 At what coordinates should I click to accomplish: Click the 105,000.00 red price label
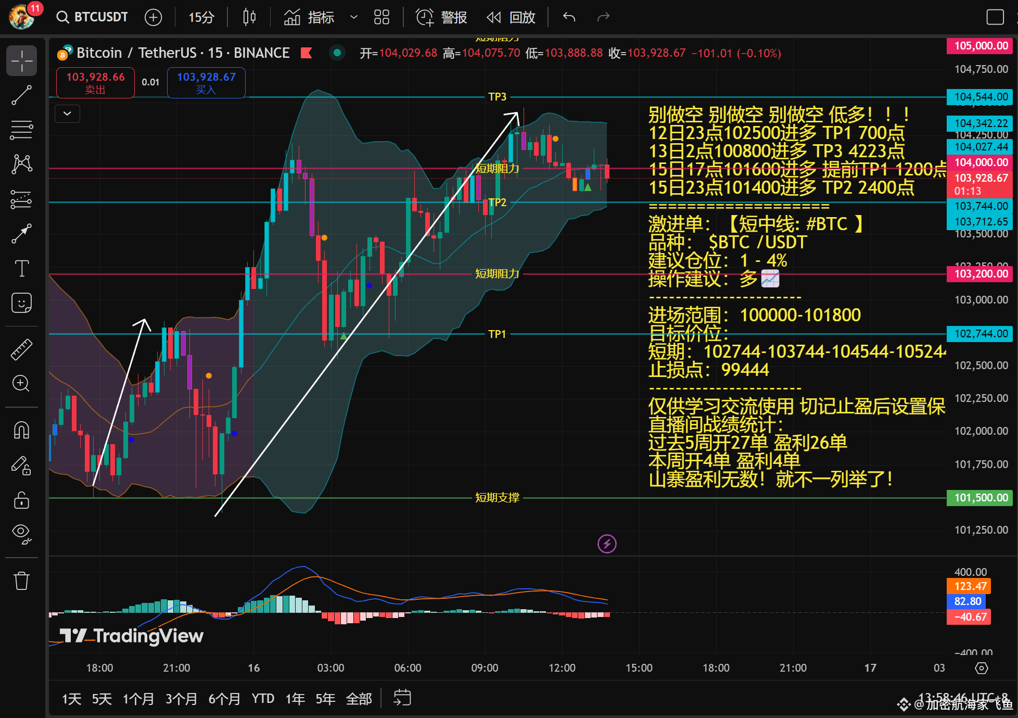980,46
